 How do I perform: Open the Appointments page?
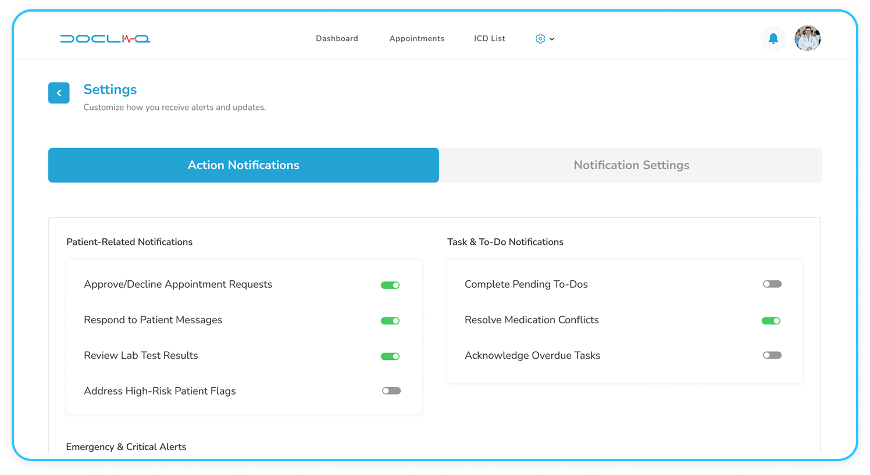pos(416,38)
